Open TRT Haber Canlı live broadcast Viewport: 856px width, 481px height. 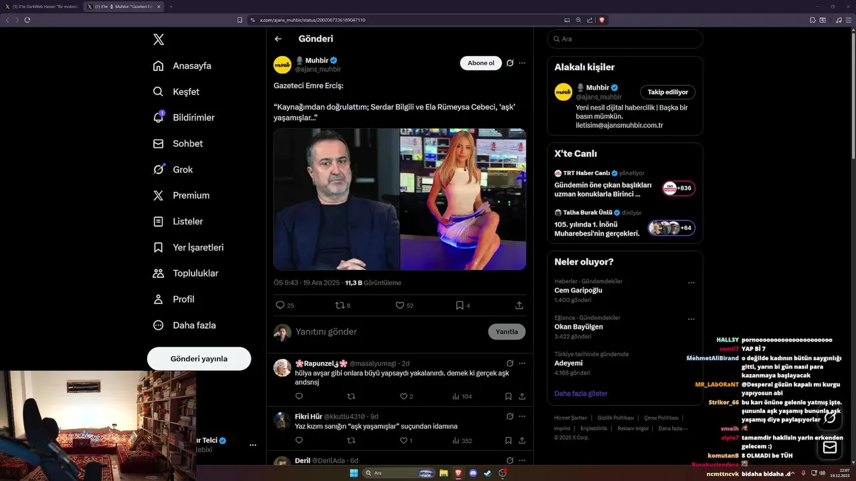tap(625, 184)
